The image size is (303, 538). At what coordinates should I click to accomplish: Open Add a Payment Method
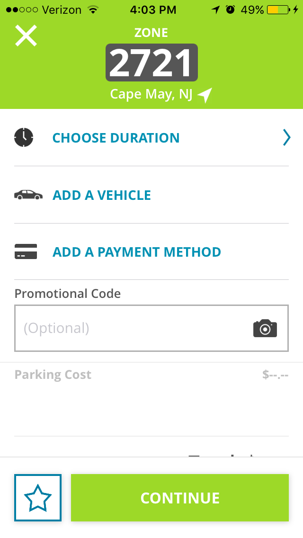[136, 251]
